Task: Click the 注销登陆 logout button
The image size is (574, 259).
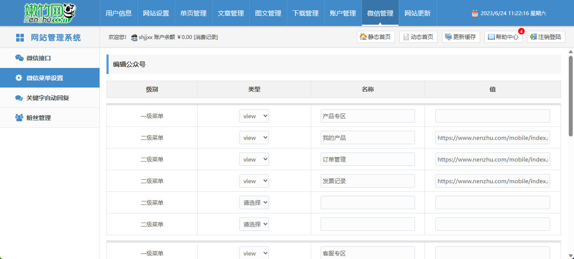Action: 546,37
